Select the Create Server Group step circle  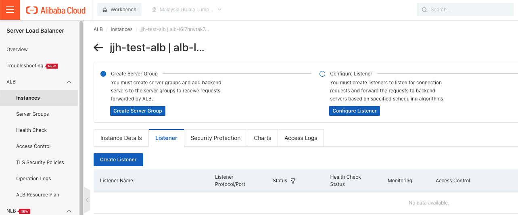click(103, 74)
